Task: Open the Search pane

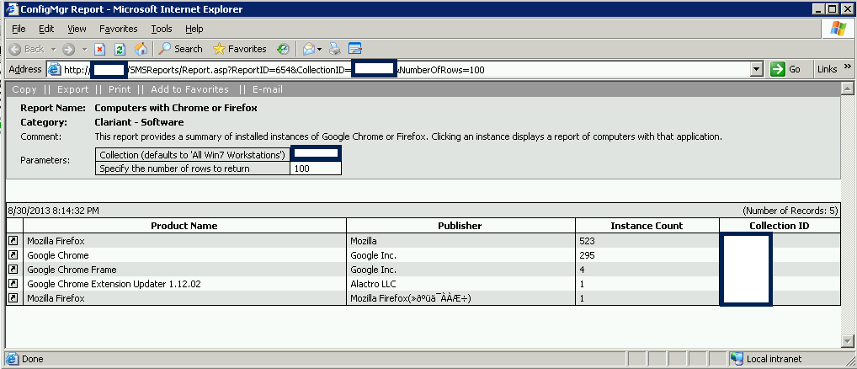Action: pyautogui.click(x=180, y=49)
